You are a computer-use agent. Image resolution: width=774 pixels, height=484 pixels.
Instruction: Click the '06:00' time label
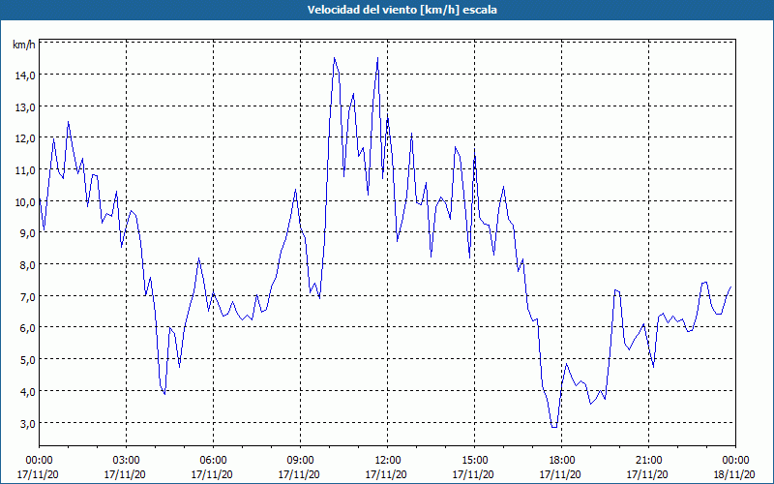point(213,461)
